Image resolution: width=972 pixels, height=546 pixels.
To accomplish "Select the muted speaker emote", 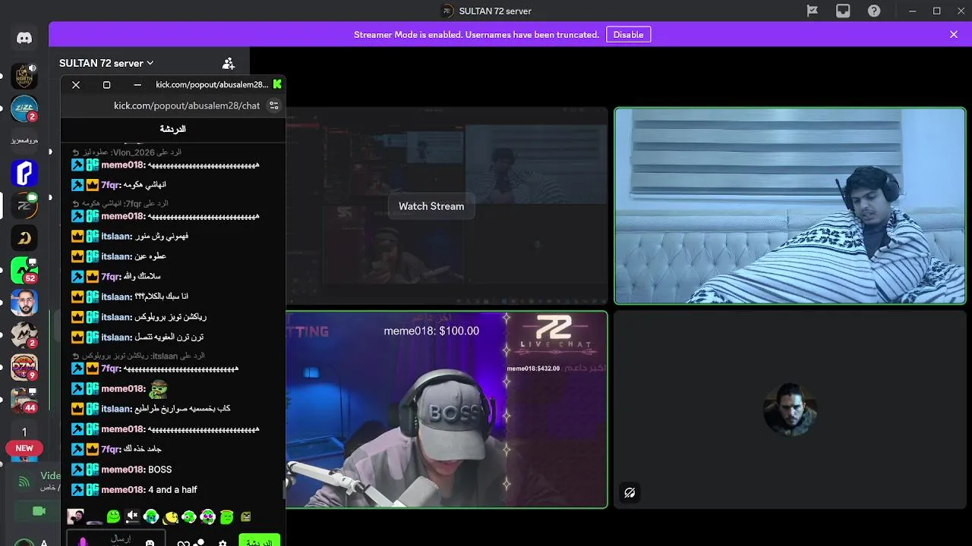I will point(132,517).
